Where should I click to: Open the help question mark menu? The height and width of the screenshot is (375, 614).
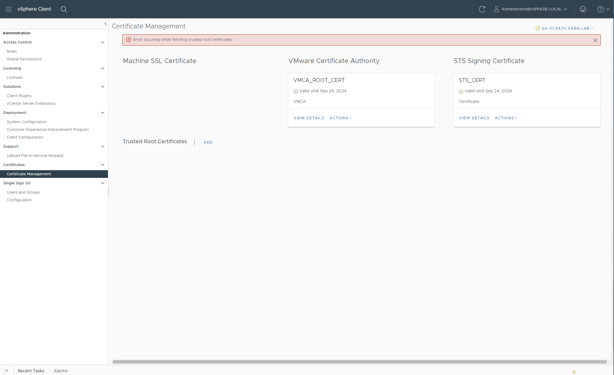click(x=603, y=9)
